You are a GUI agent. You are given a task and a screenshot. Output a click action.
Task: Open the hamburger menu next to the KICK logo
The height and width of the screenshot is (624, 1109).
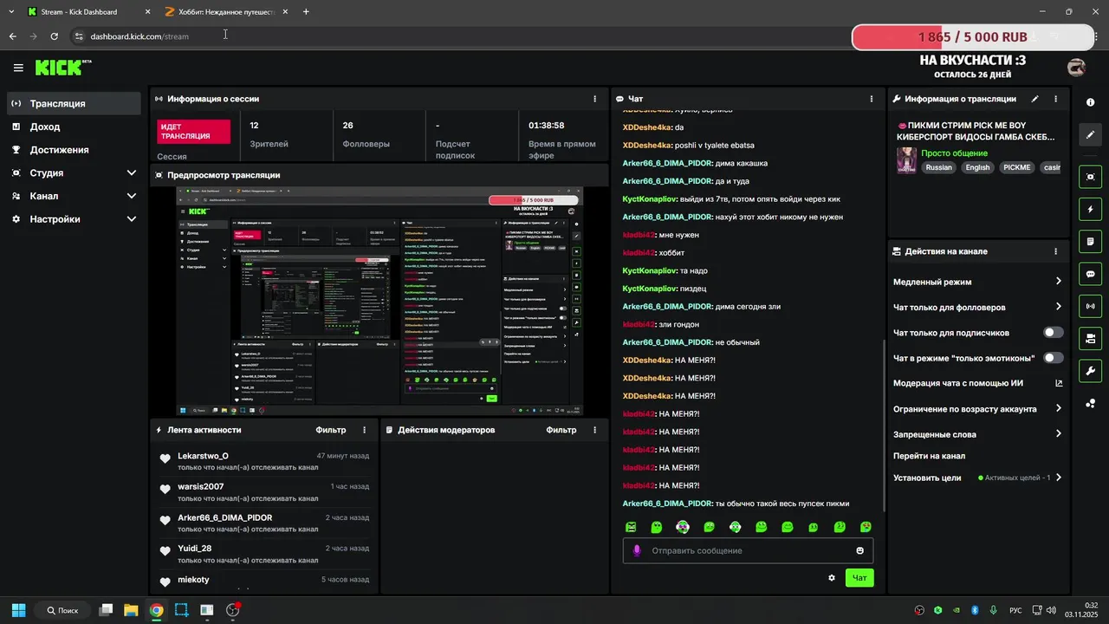pyautogui.click(x=18, y=68)
